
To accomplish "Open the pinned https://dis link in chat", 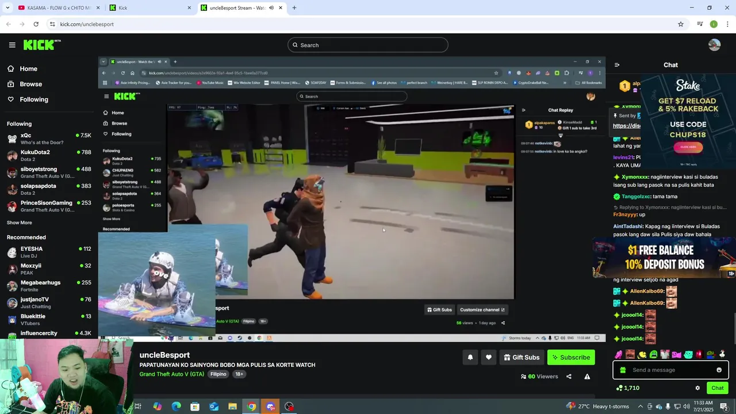I will [627, 126].
